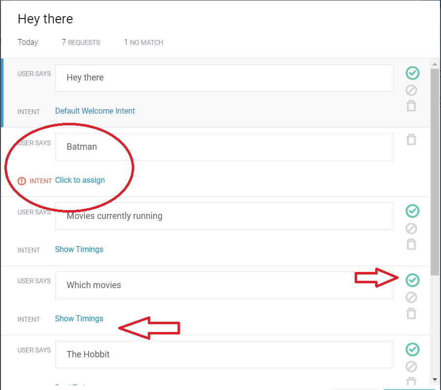Click the vertical scrollbar thumb
The image size is (441, 390).
[x=435, y=172]
